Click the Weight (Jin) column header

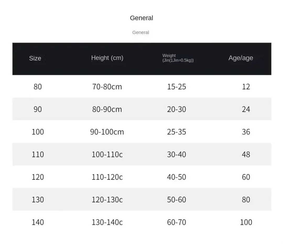point(178,58)
